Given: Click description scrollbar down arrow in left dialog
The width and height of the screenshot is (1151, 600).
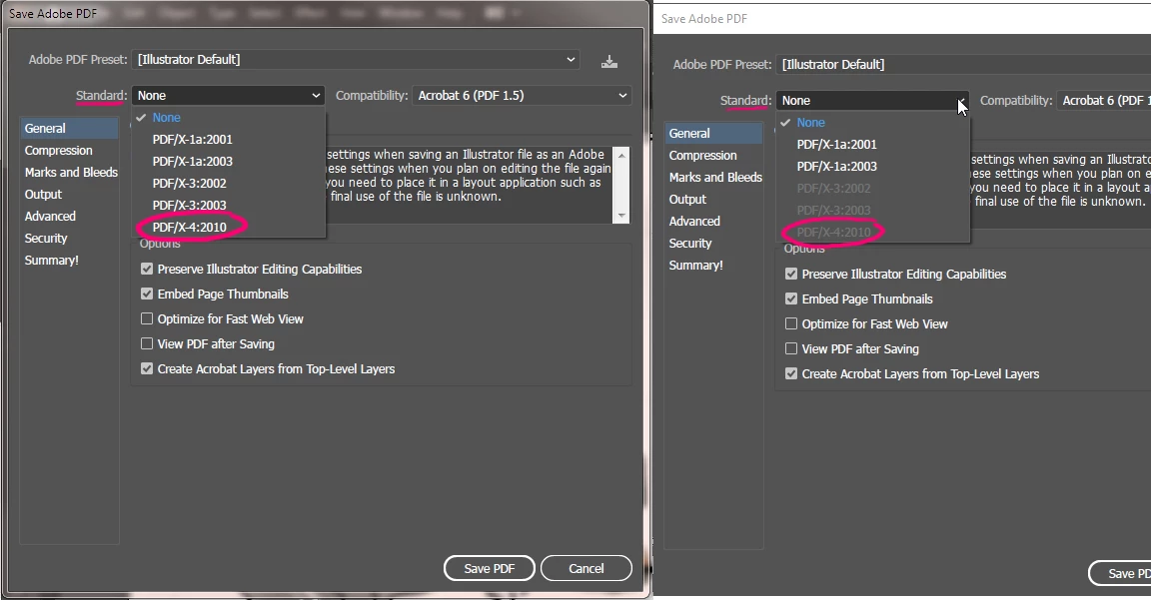Looking at the screenshot, I should point(621,216).
